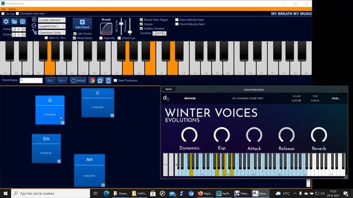Enable the Fixed Transpose checkbox
353x198 pixels.
[x=115, y=80]
